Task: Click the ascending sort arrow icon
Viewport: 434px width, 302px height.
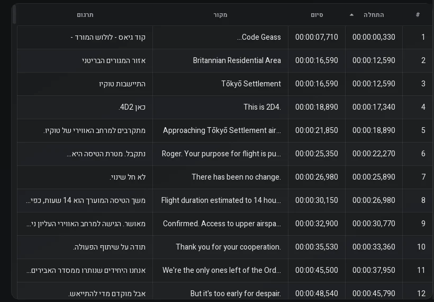Action: (x=351, y=15)
